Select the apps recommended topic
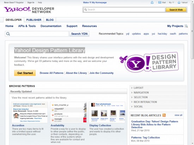The image size is (194, 145). pyautogui.click(x=146, y=34)
